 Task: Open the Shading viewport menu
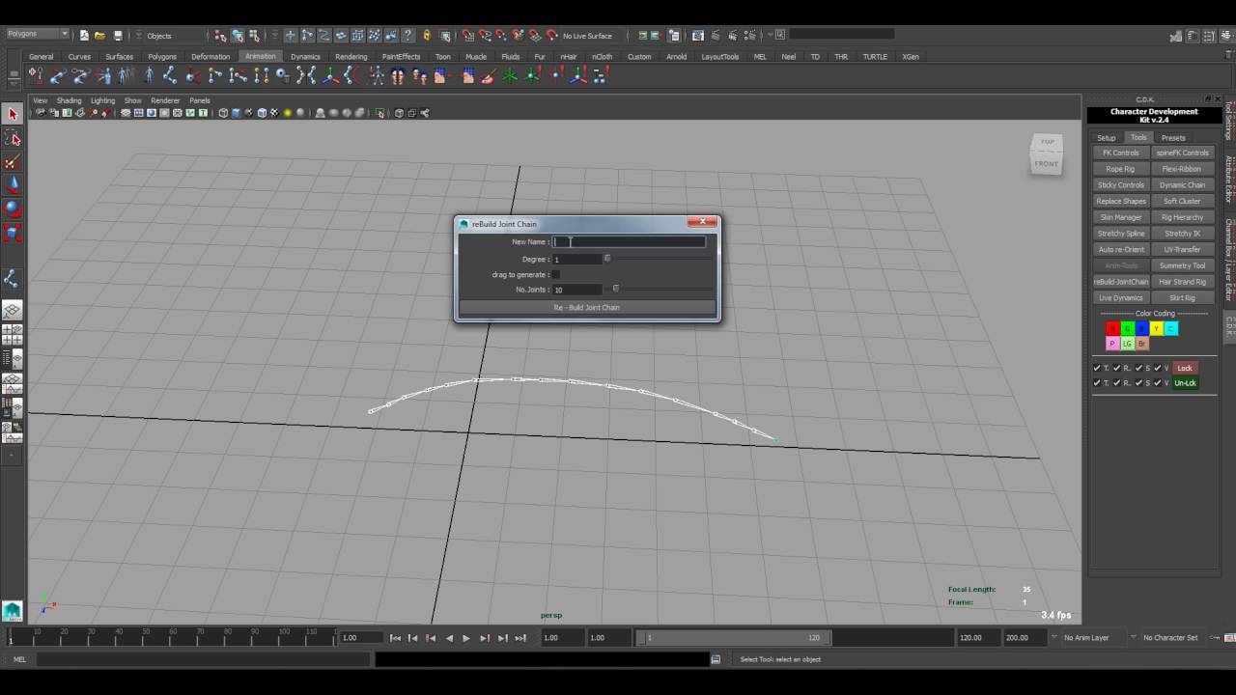[x=69, y=100]
